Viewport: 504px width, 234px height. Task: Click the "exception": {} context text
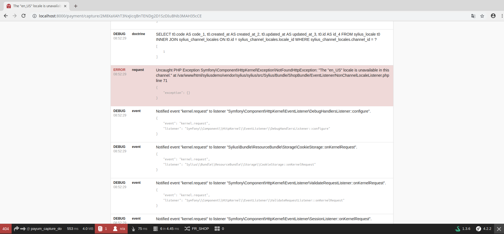(177, 93)
